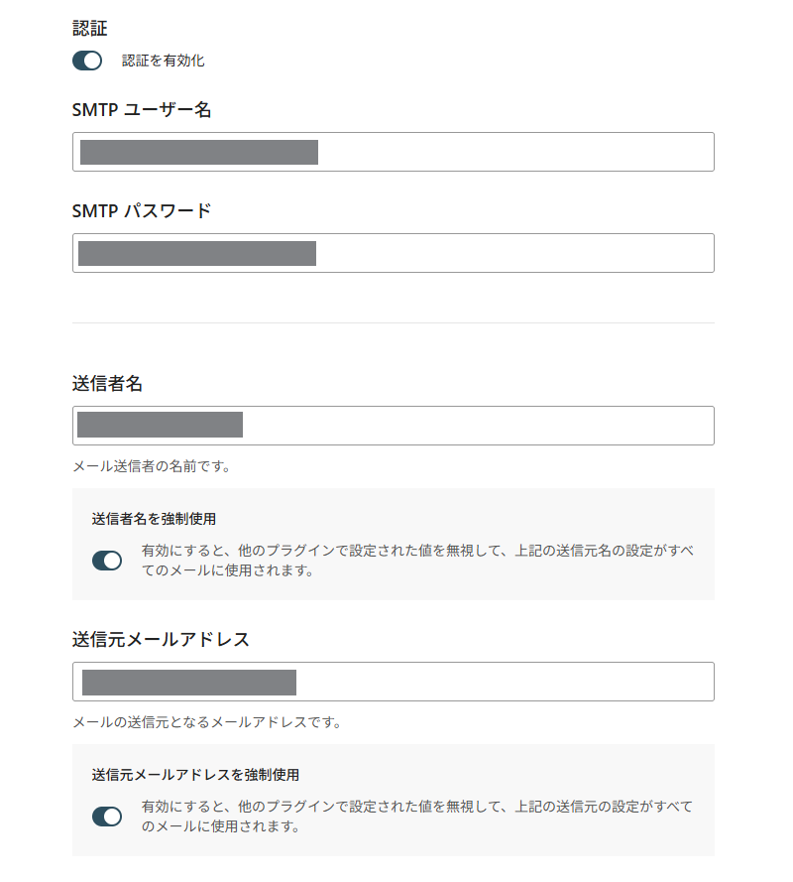Click the SMTP ユーザー名 field label
Viewport: 793px width, 882px height.
142,110
